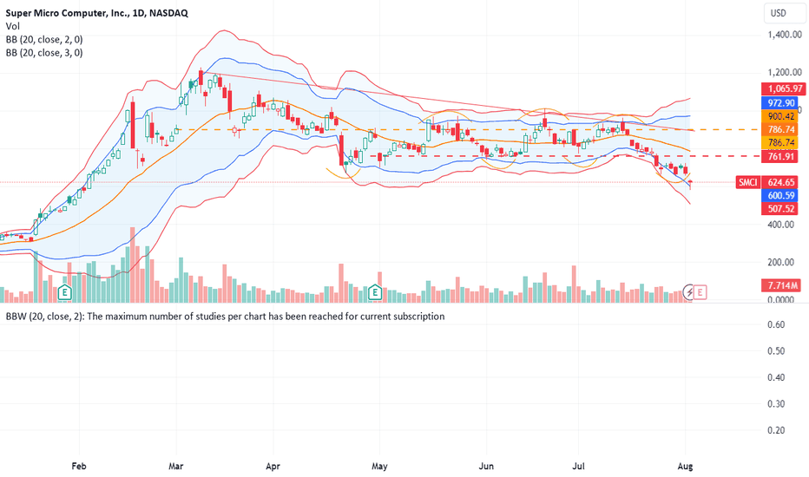Click the Jul label on time axis
Screen dimensions: 809x477
578,467
